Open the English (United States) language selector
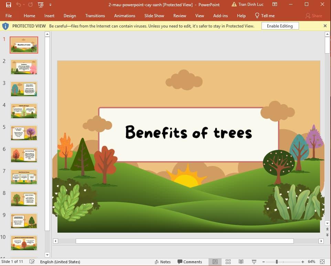 click(60, 262)
